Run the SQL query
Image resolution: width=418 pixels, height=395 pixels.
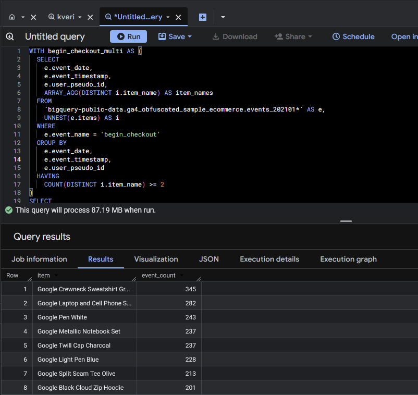(x=128, y=36)
